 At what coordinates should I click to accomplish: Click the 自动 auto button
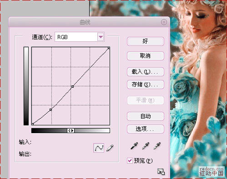pyautogui.click(x=146, y=116)
